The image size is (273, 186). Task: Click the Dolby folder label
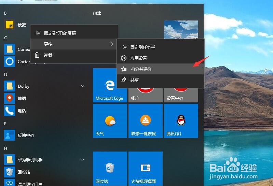(x=24, y=86)
